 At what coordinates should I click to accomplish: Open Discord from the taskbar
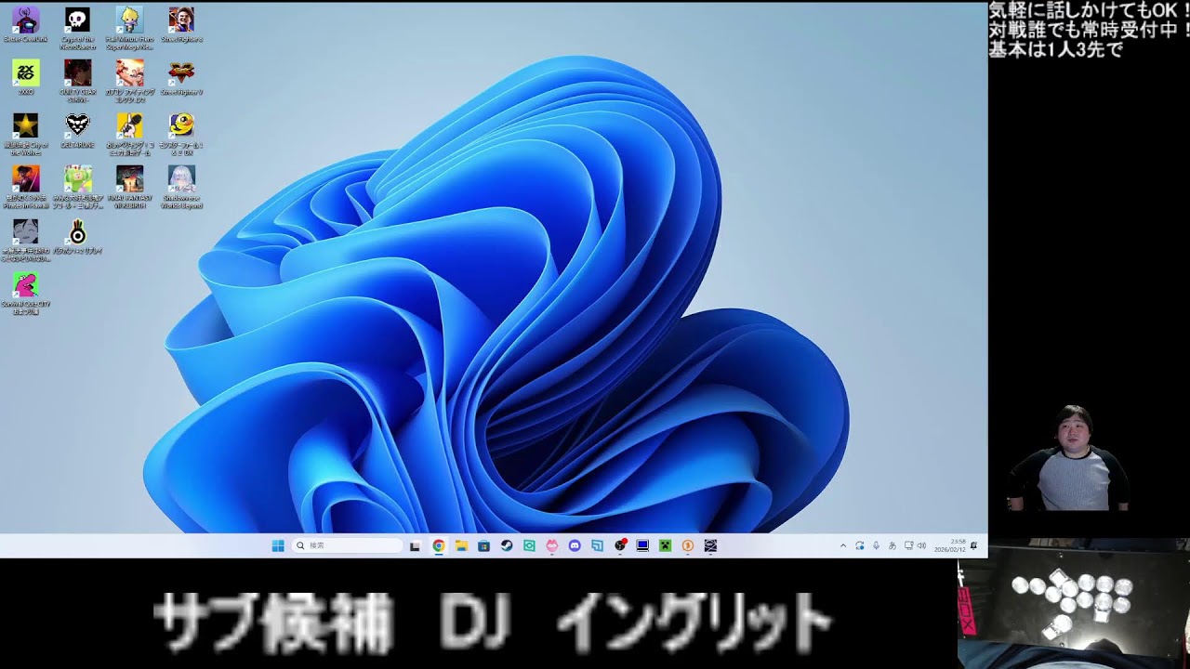575,546
